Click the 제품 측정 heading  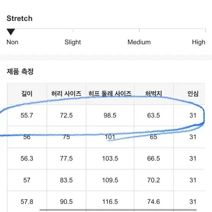[20, 71]
